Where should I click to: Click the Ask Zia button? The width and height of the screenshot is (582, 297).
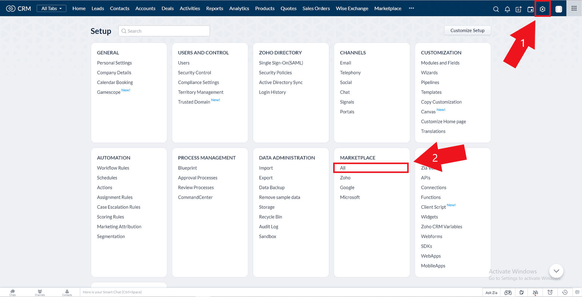tap(491, 293)
